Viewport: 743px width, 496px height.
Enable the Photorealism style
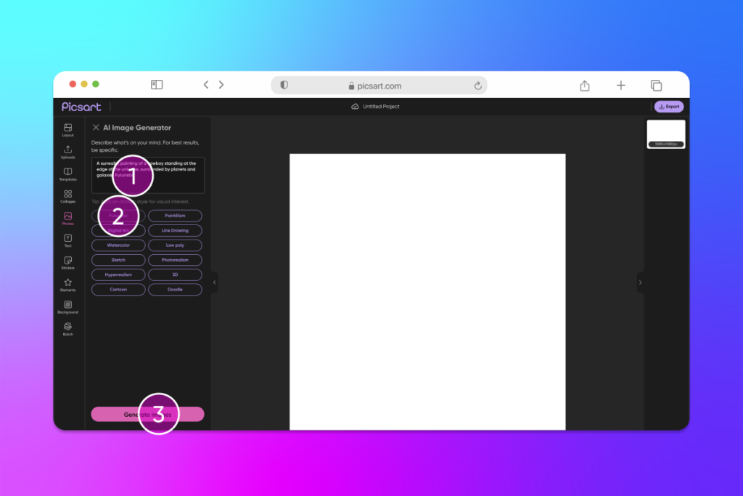[174, 259]
